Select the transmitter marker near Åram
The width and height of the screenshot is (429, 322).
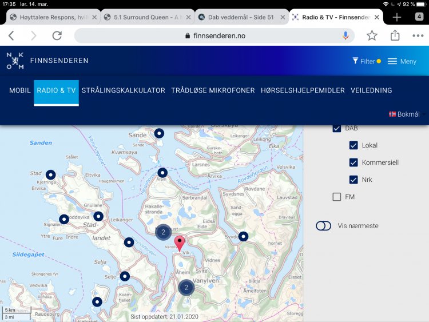tap(162, 173)
